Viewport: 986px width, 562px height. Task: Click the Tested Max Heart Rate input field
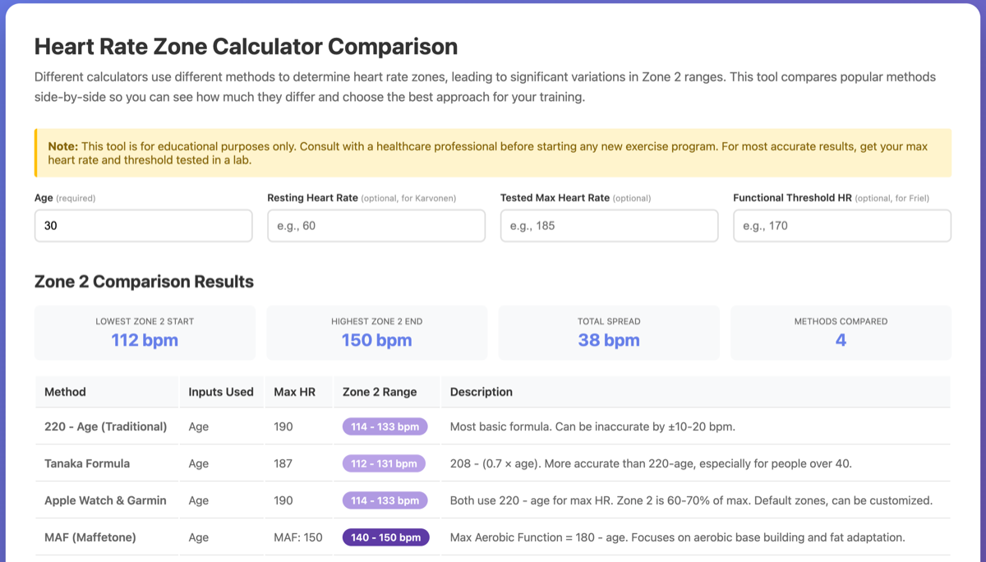pyautogui.click(x=609, y=225)
